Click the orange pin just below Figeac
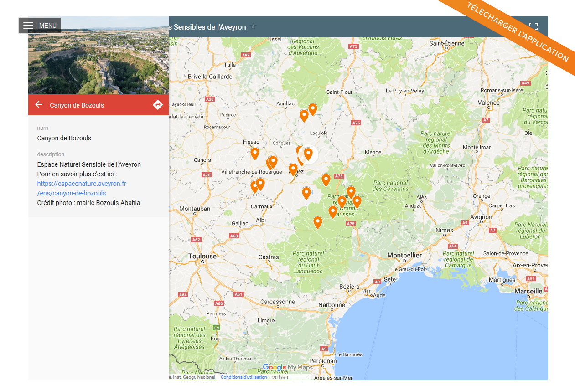Screen dimensions: 575x390 point(255,154)
